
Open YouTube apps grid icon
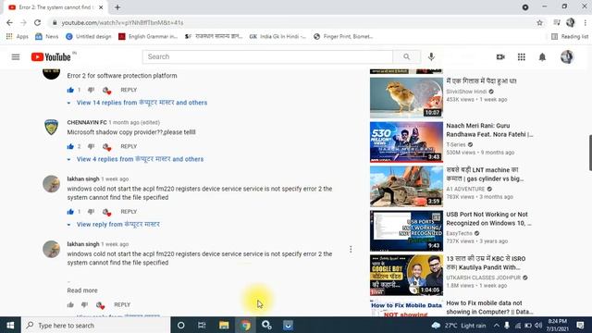coord(522,56)
